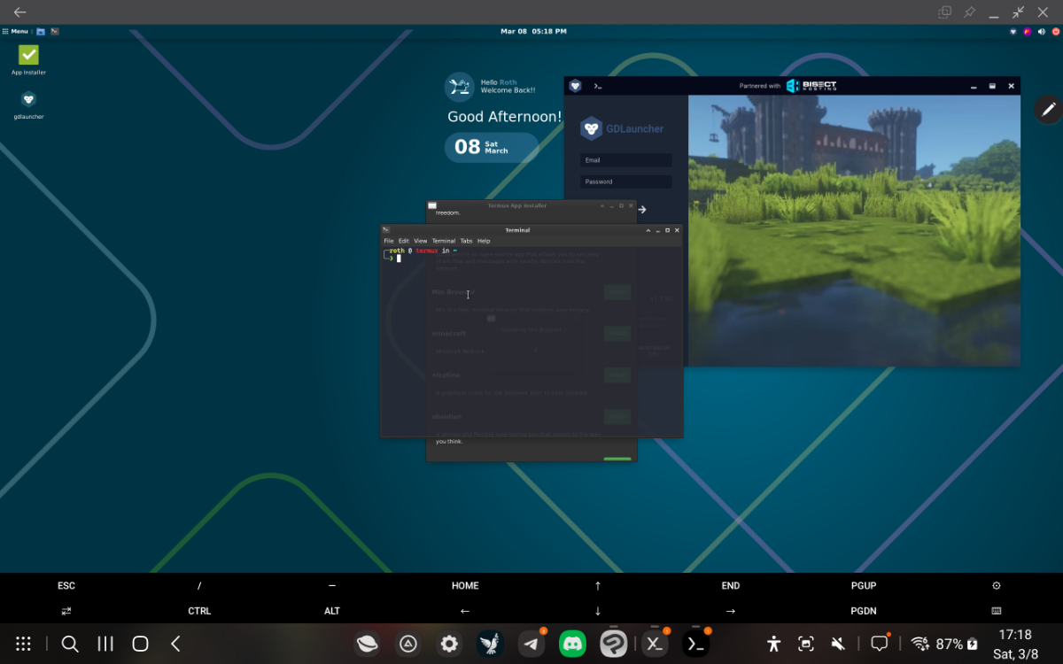Click the Mar 08 05:18 PM panel clock

pyautogui.click(x=533, y=31)
